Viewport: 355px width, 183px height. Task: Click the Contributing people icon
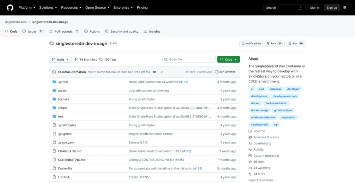(x=250, y=143)
